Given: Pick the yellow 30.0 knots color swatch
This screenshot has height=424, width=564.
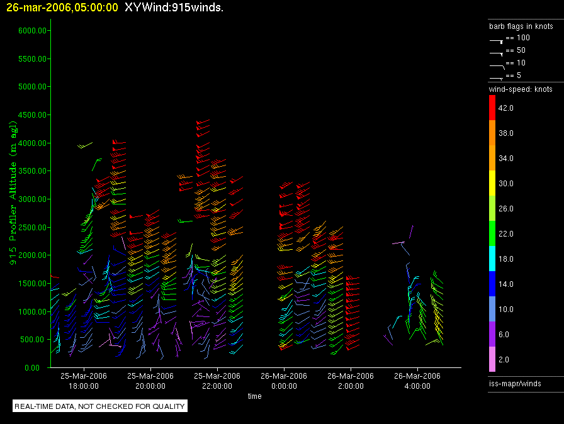Looking at the screenshot, I should click(x=493, y=184).
